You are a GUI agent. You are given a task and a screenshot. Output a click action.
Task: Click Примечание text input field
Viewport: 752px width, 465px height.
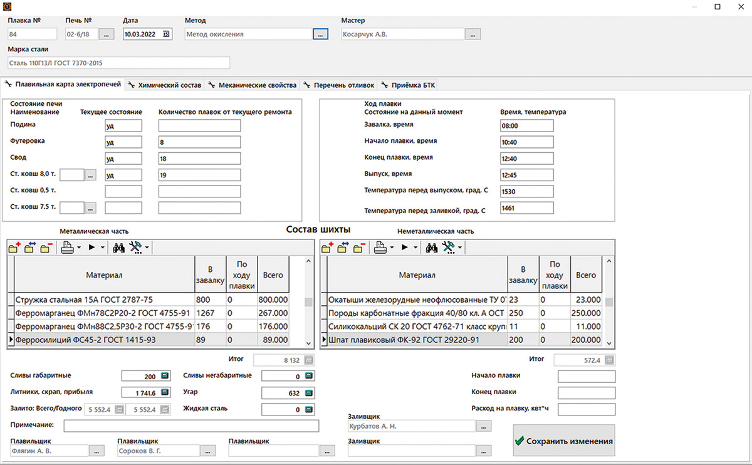191,426
